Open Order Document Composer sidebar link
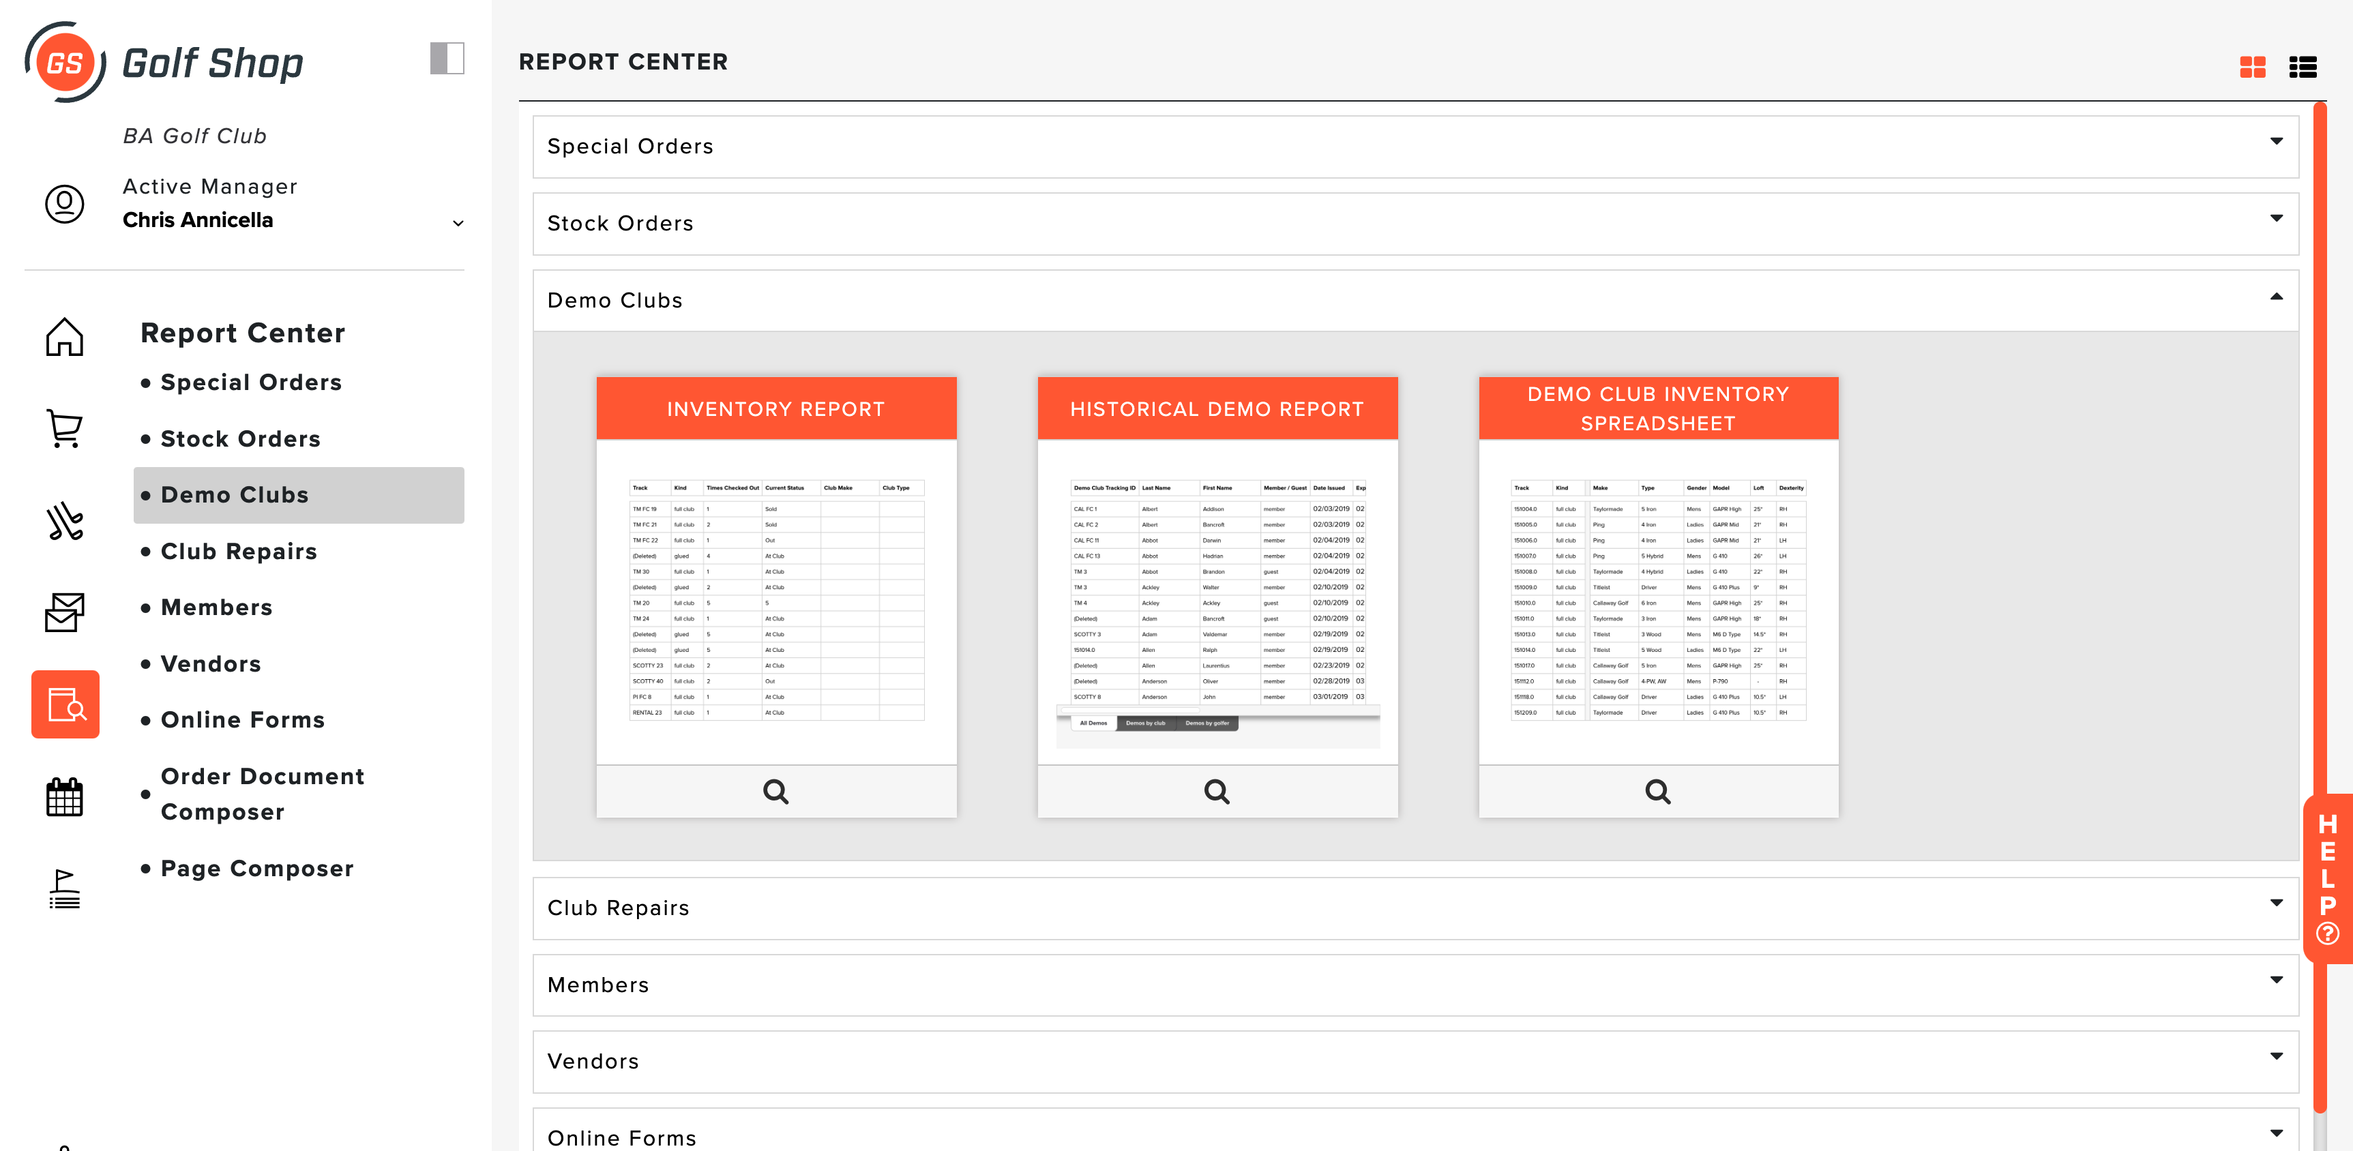The width and height of the screenshot is (2353, 1151). [x=262, y=794]
